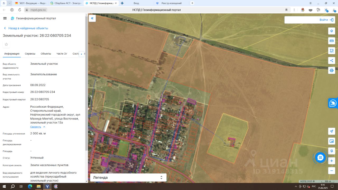Open the chat support bubble

[320, 158]
